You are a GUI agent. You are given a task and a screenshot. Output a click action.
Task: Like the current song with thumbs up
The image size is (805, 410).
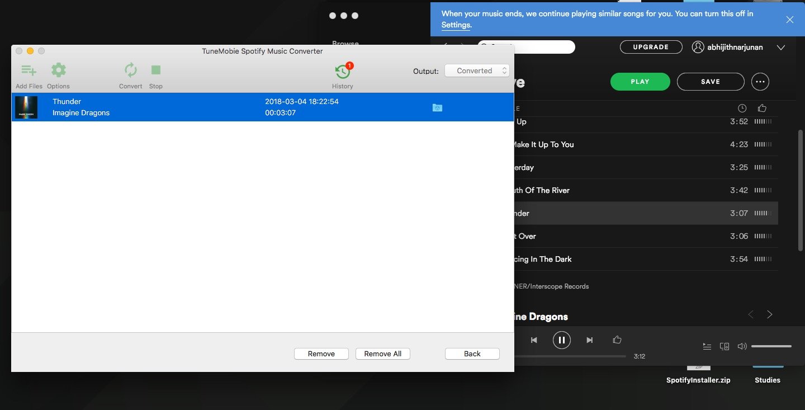(x=617, y=340)
